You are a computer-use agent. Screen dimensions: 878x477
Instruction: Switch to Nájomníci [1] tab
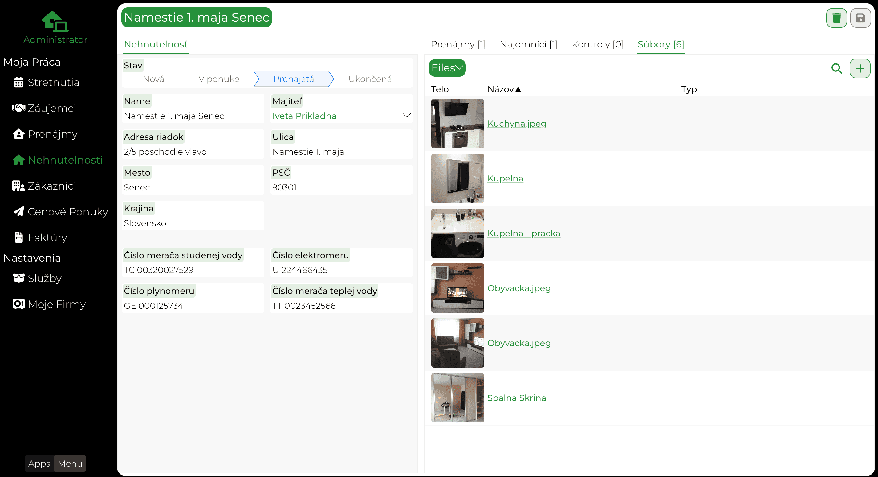(528, 44)
